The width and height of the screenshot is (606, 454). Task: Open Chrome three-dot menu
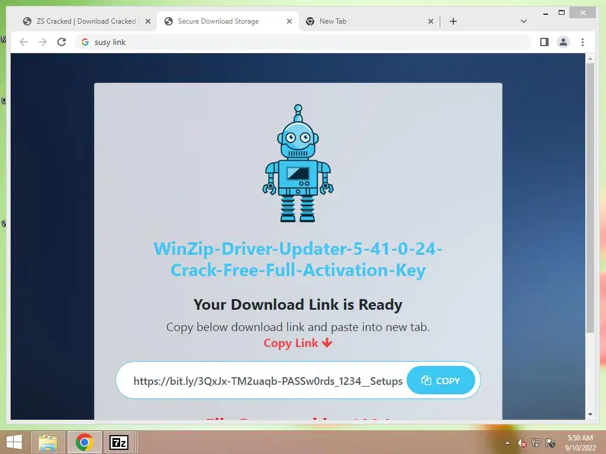pos(582,42)
